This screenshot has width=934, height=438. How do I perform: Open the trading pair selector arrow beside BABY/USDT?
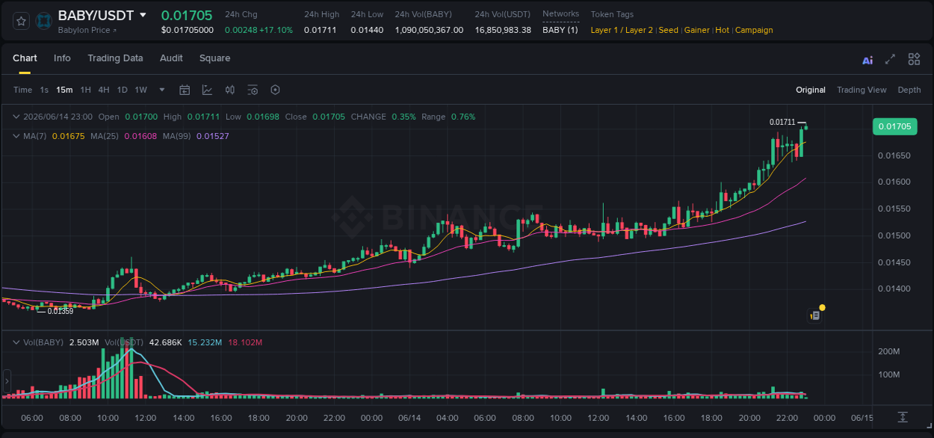coord(143,15)
